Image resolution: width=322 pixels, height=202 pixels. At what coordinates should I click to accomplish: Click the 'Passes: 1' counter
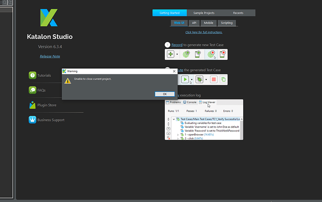192,111
